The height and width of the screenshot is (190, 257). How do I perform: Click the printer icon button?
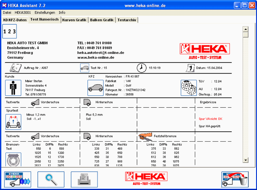[x=84, y=179]
